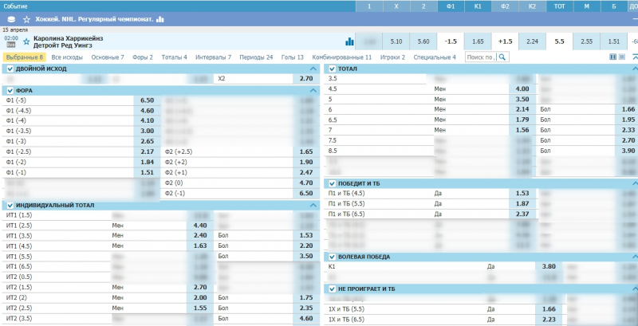The height and width of the screenshot is (326, 638).
Task: Uncheck the Двойной исход checkbox
Action: 10,69
